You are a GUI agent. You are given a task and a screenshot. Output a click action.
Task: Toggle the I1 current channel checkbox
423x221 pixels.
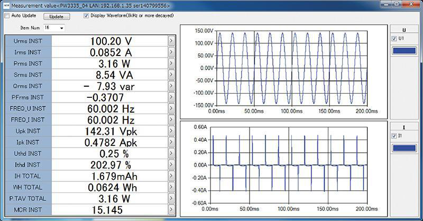pyautogui.click(x=394, y=136)
